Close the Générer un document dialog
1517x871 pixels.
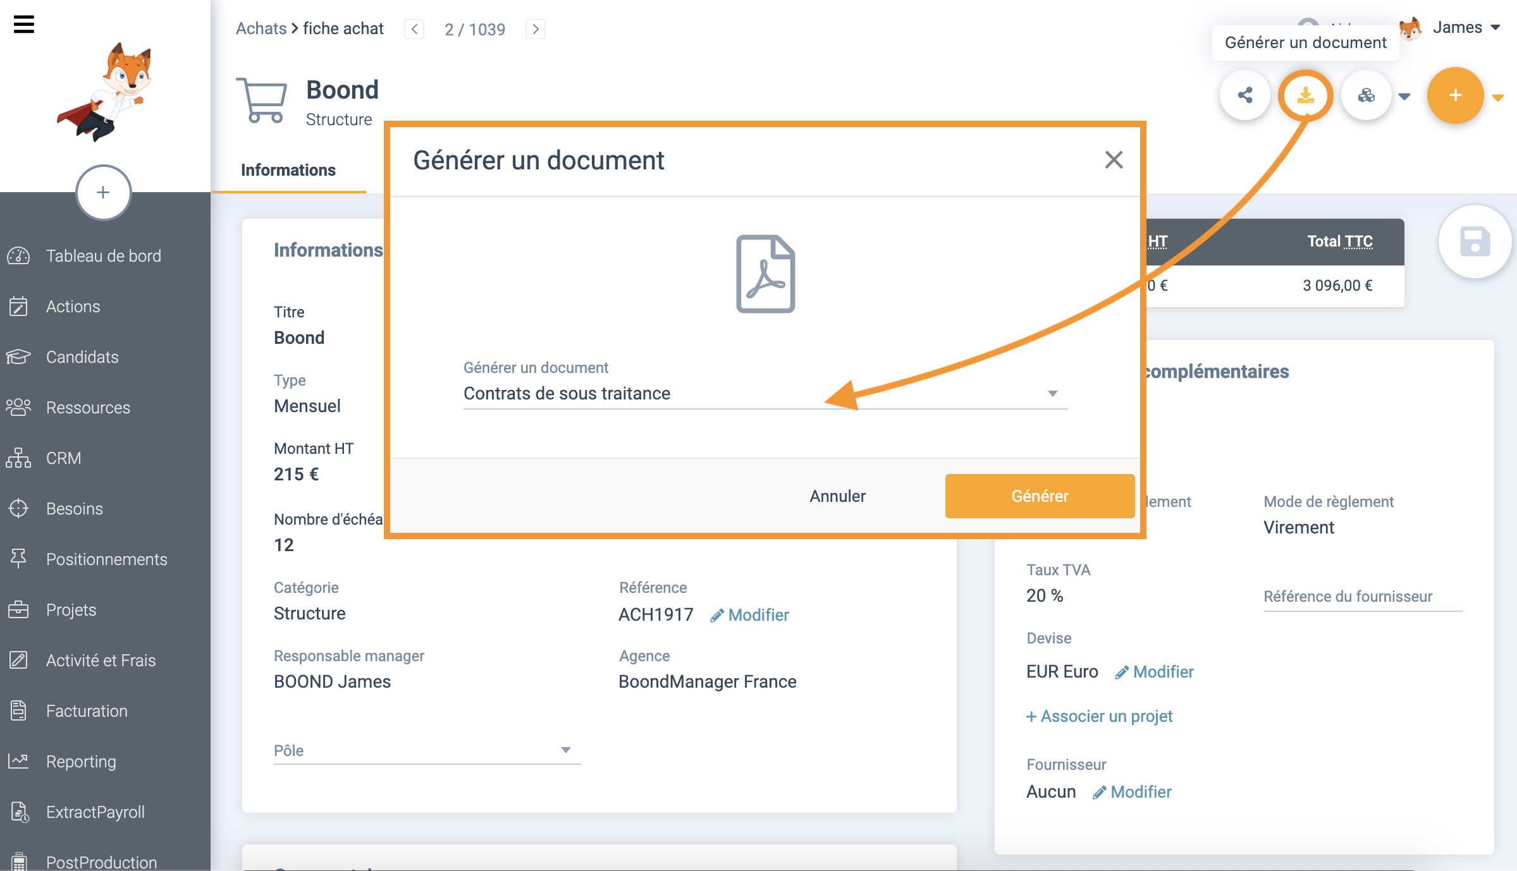click(x=1114, y=160)
